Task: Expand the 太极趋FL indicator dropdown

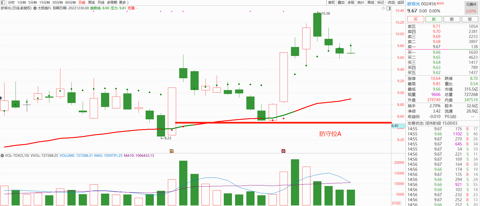Action: (35, 8)
